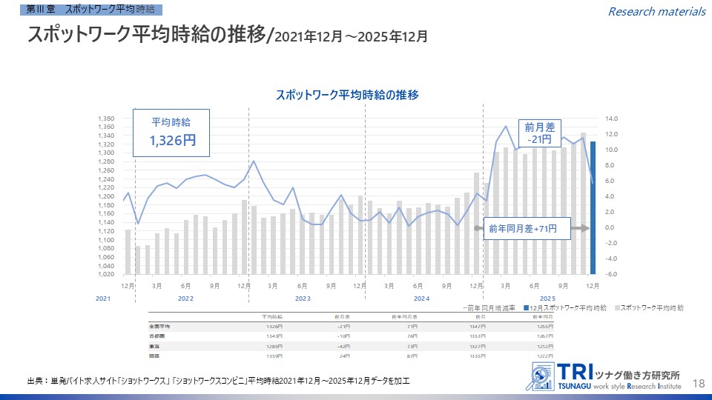Click the 平均時給 1,326円 callout box
The height and width of the screenshot is (400, 712).
click(172, 133)
